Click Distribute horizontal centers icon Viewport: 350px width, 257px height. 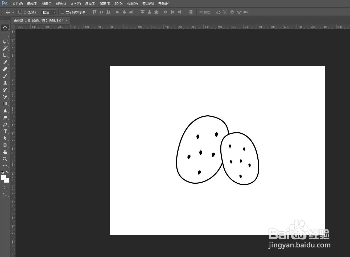172,12
